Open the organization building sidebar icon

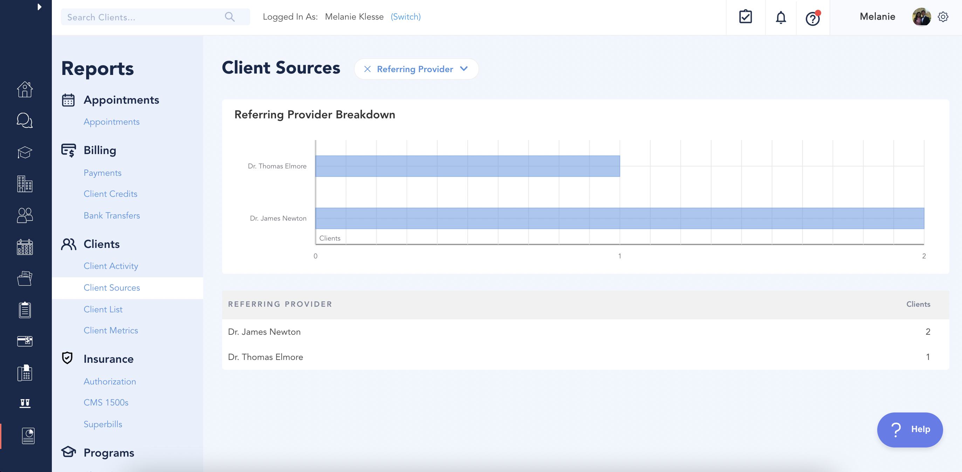[25, 184]
